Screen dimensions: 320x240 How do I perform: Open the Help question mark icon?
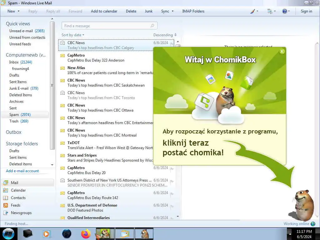pos(284,11)
